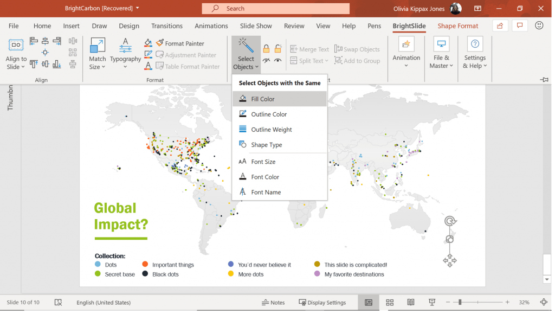Toggle the hide objects crossed-eye icon
Image resolution: width=555 pixels, height=314 pixels.
[266, 61]
